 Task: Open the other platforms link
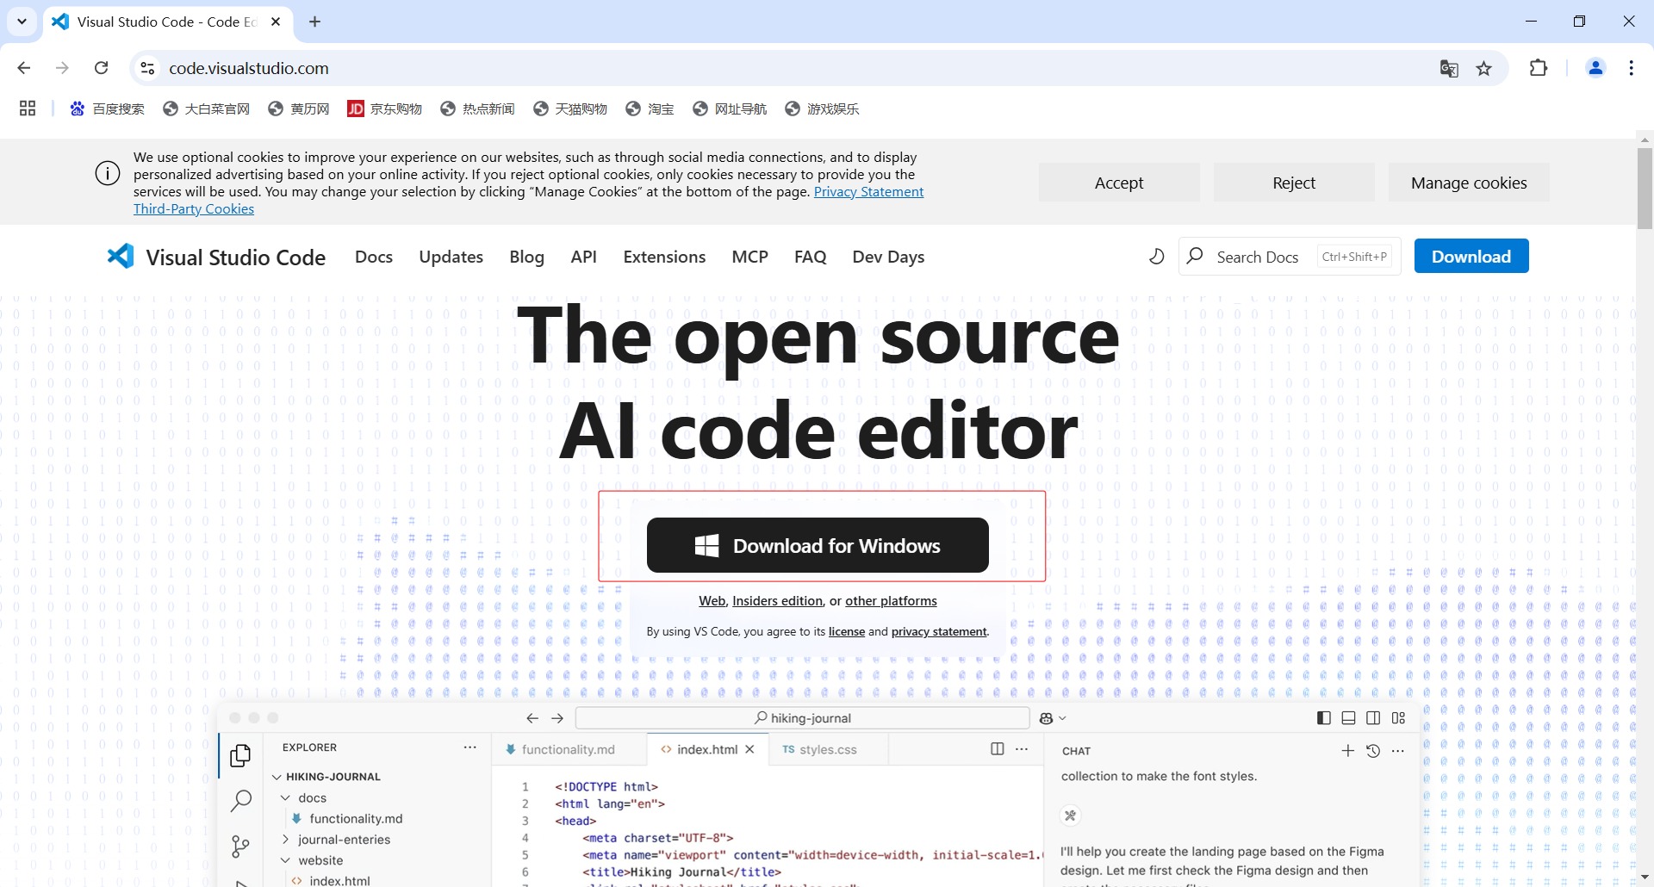tap(891, 601)
